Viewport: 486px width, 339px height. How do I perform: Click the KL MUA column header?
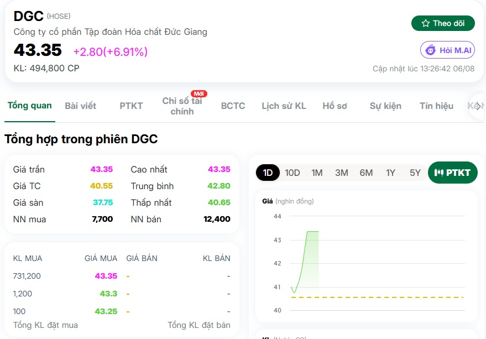tap(28, 258)
